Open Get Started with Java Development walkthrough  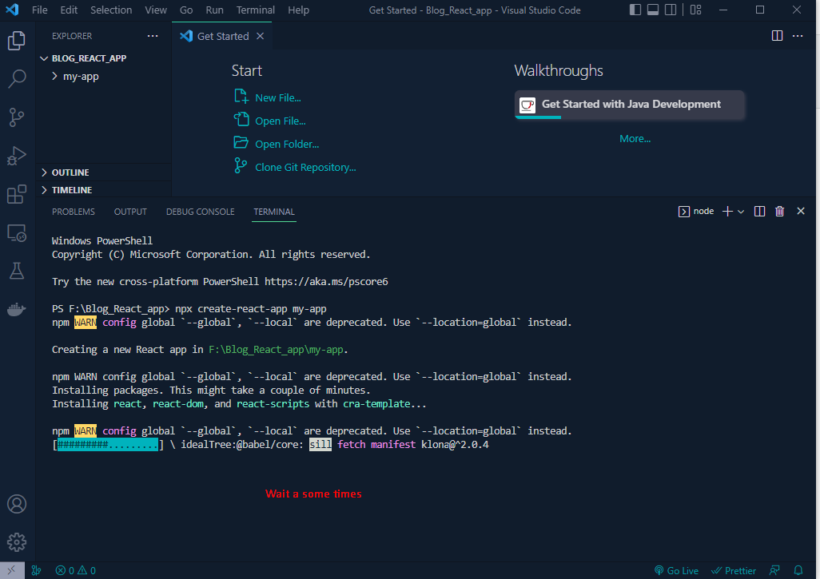pos(630,105)
